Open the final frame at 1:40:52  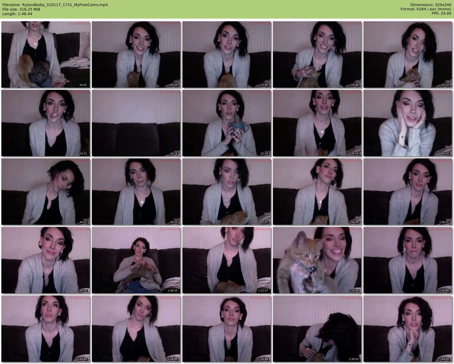click(408, 329)
